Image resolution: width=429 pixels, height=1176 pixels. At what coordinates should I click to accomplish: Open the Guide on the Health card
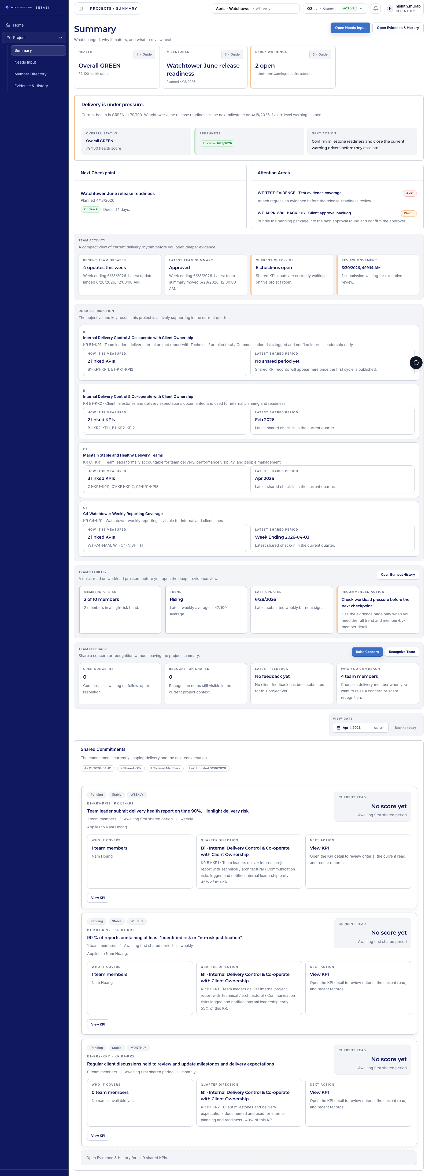[x=145, y=54]
